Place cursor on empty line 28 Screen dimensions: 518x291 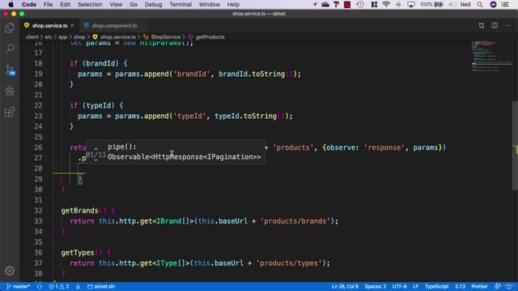[x=261, y=168]
